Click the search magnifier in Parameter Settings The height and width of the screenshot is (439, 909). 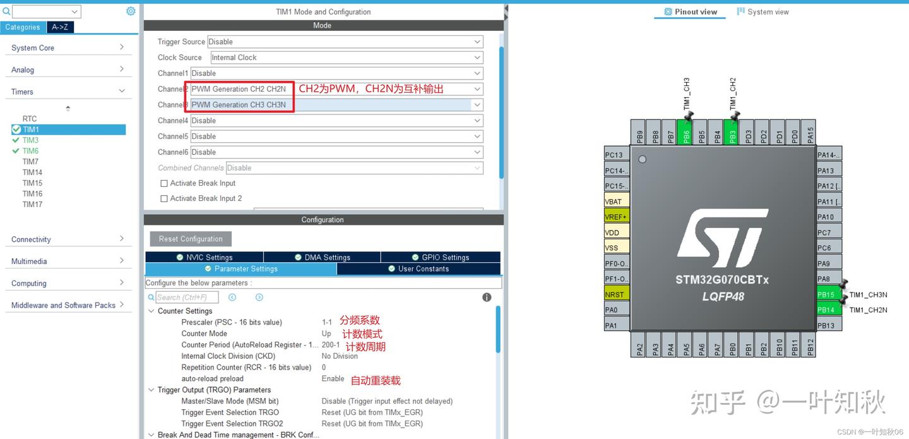coord(151,297)
